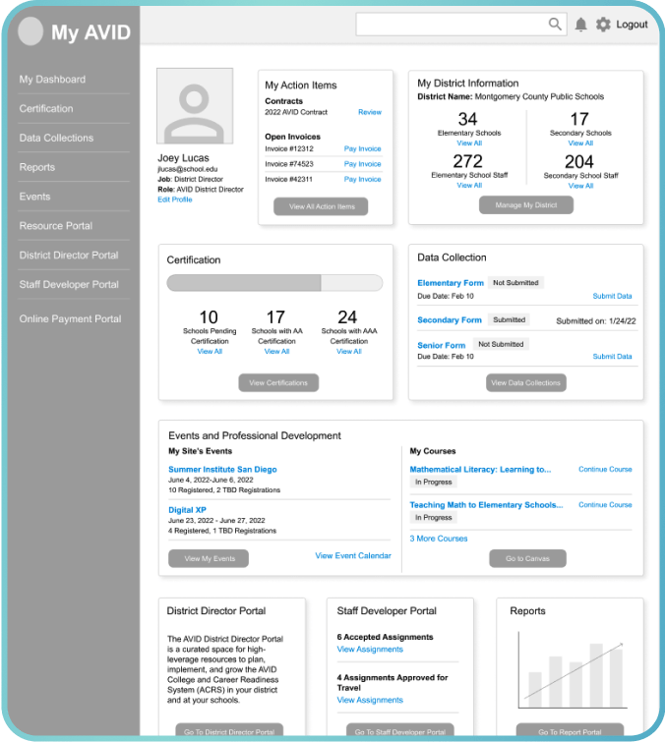This screenshot has width=665, height=742.
Task: Open Resource Portal in sidebar
Action: tap(56, 226)
